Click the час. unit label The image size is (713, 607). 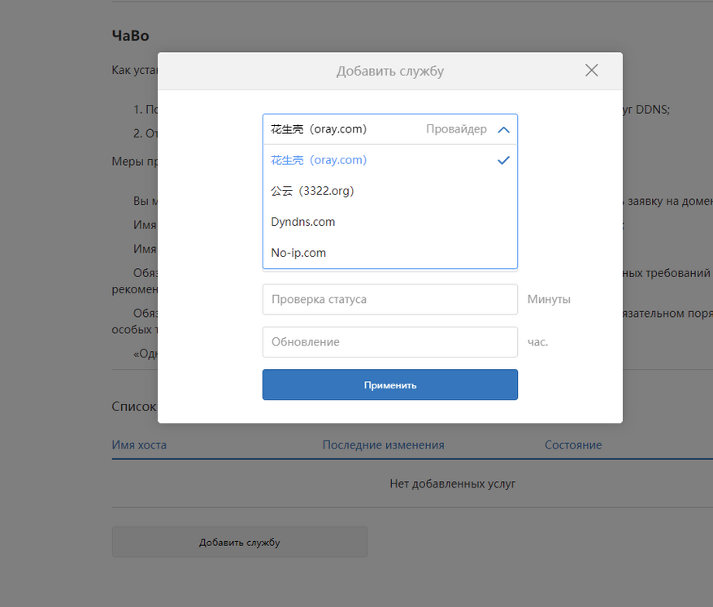[538, 342]
